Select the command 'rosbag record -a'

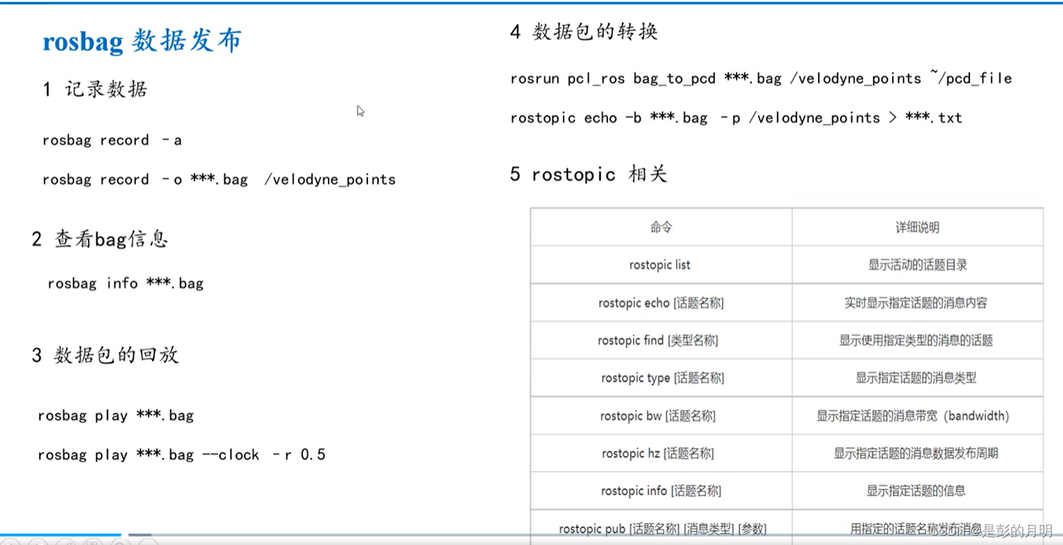pos(111,140)
